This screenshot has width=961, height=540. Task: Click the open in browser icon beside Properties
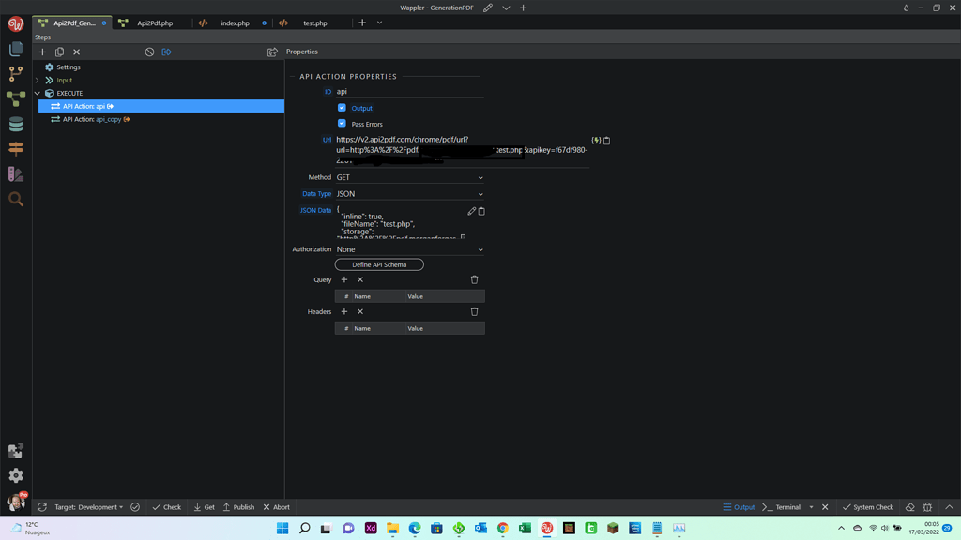coord(273,52)
